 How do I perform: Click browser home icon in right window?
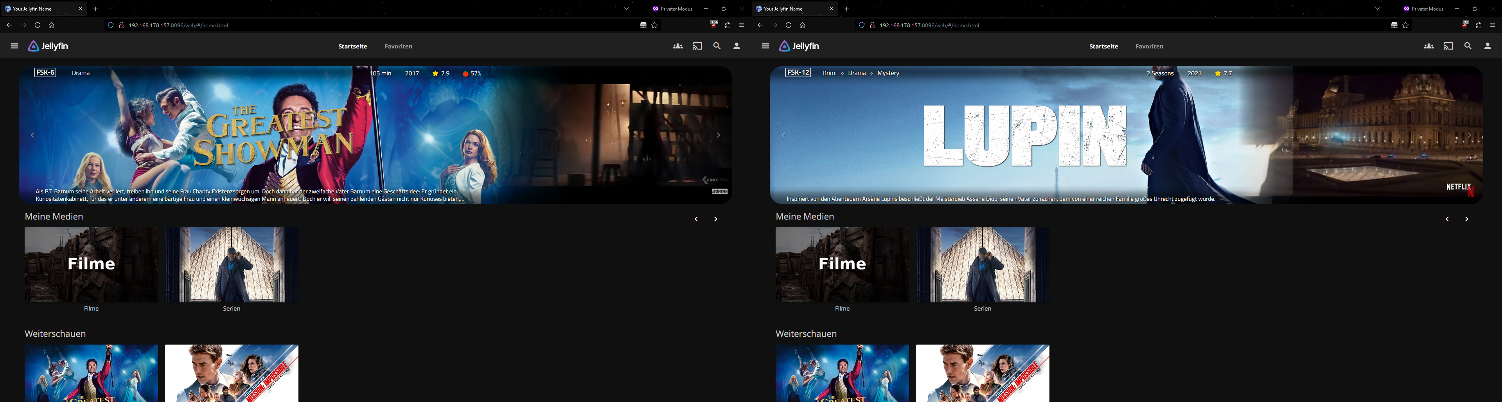coord(802,25)
